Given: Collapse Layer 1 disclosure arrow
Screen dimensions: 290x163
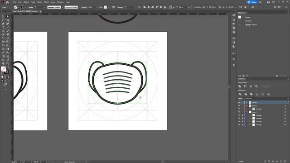Looking at the screenshot, I should pyautogui.click(x=246, y=112).
